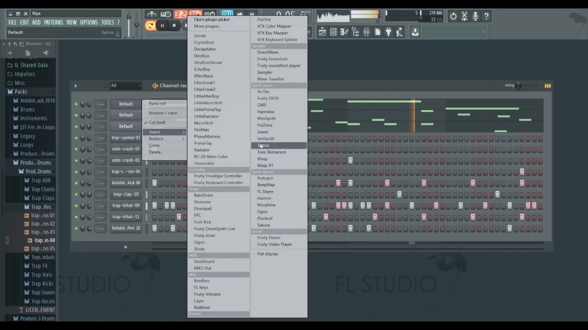Play the channel rack pattern using the small arrow
Viewport: 588px width, 330px height.
coord(76,86)
